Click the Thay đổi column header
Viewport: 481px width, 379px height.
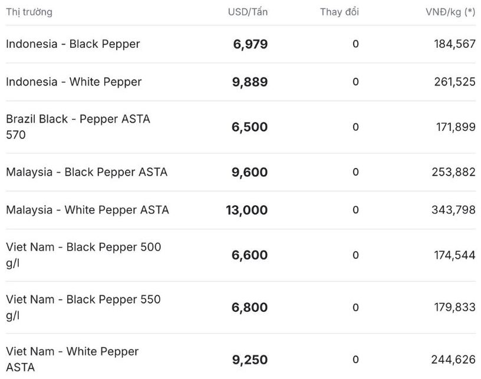[x=340, y=12]
